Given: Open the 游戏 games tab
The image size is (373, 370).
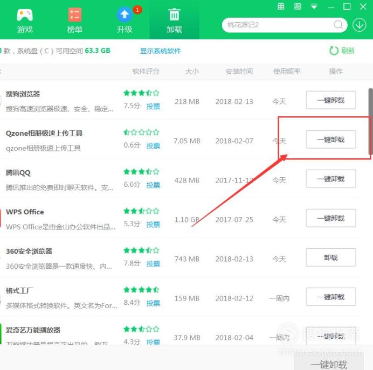Looking at the screenshot, I should (25, 21).
